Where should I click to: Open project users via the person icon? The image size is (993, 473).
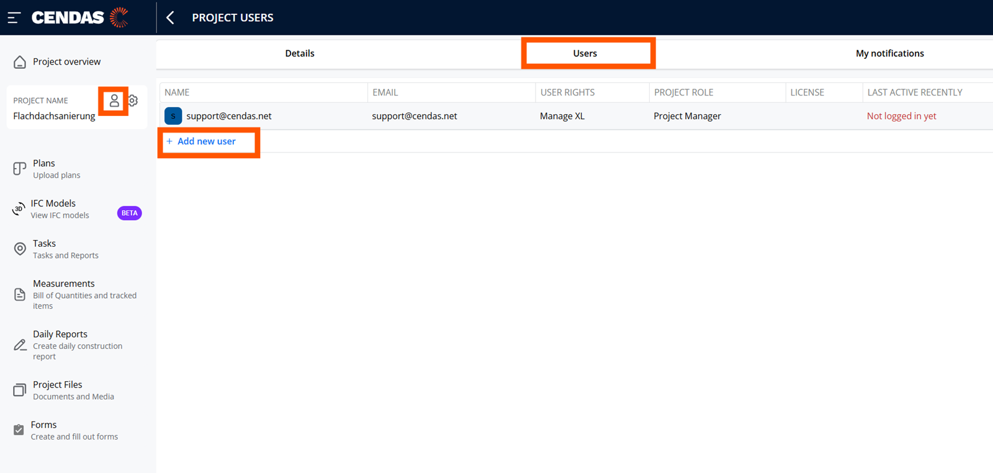click(x=114, y=100)
